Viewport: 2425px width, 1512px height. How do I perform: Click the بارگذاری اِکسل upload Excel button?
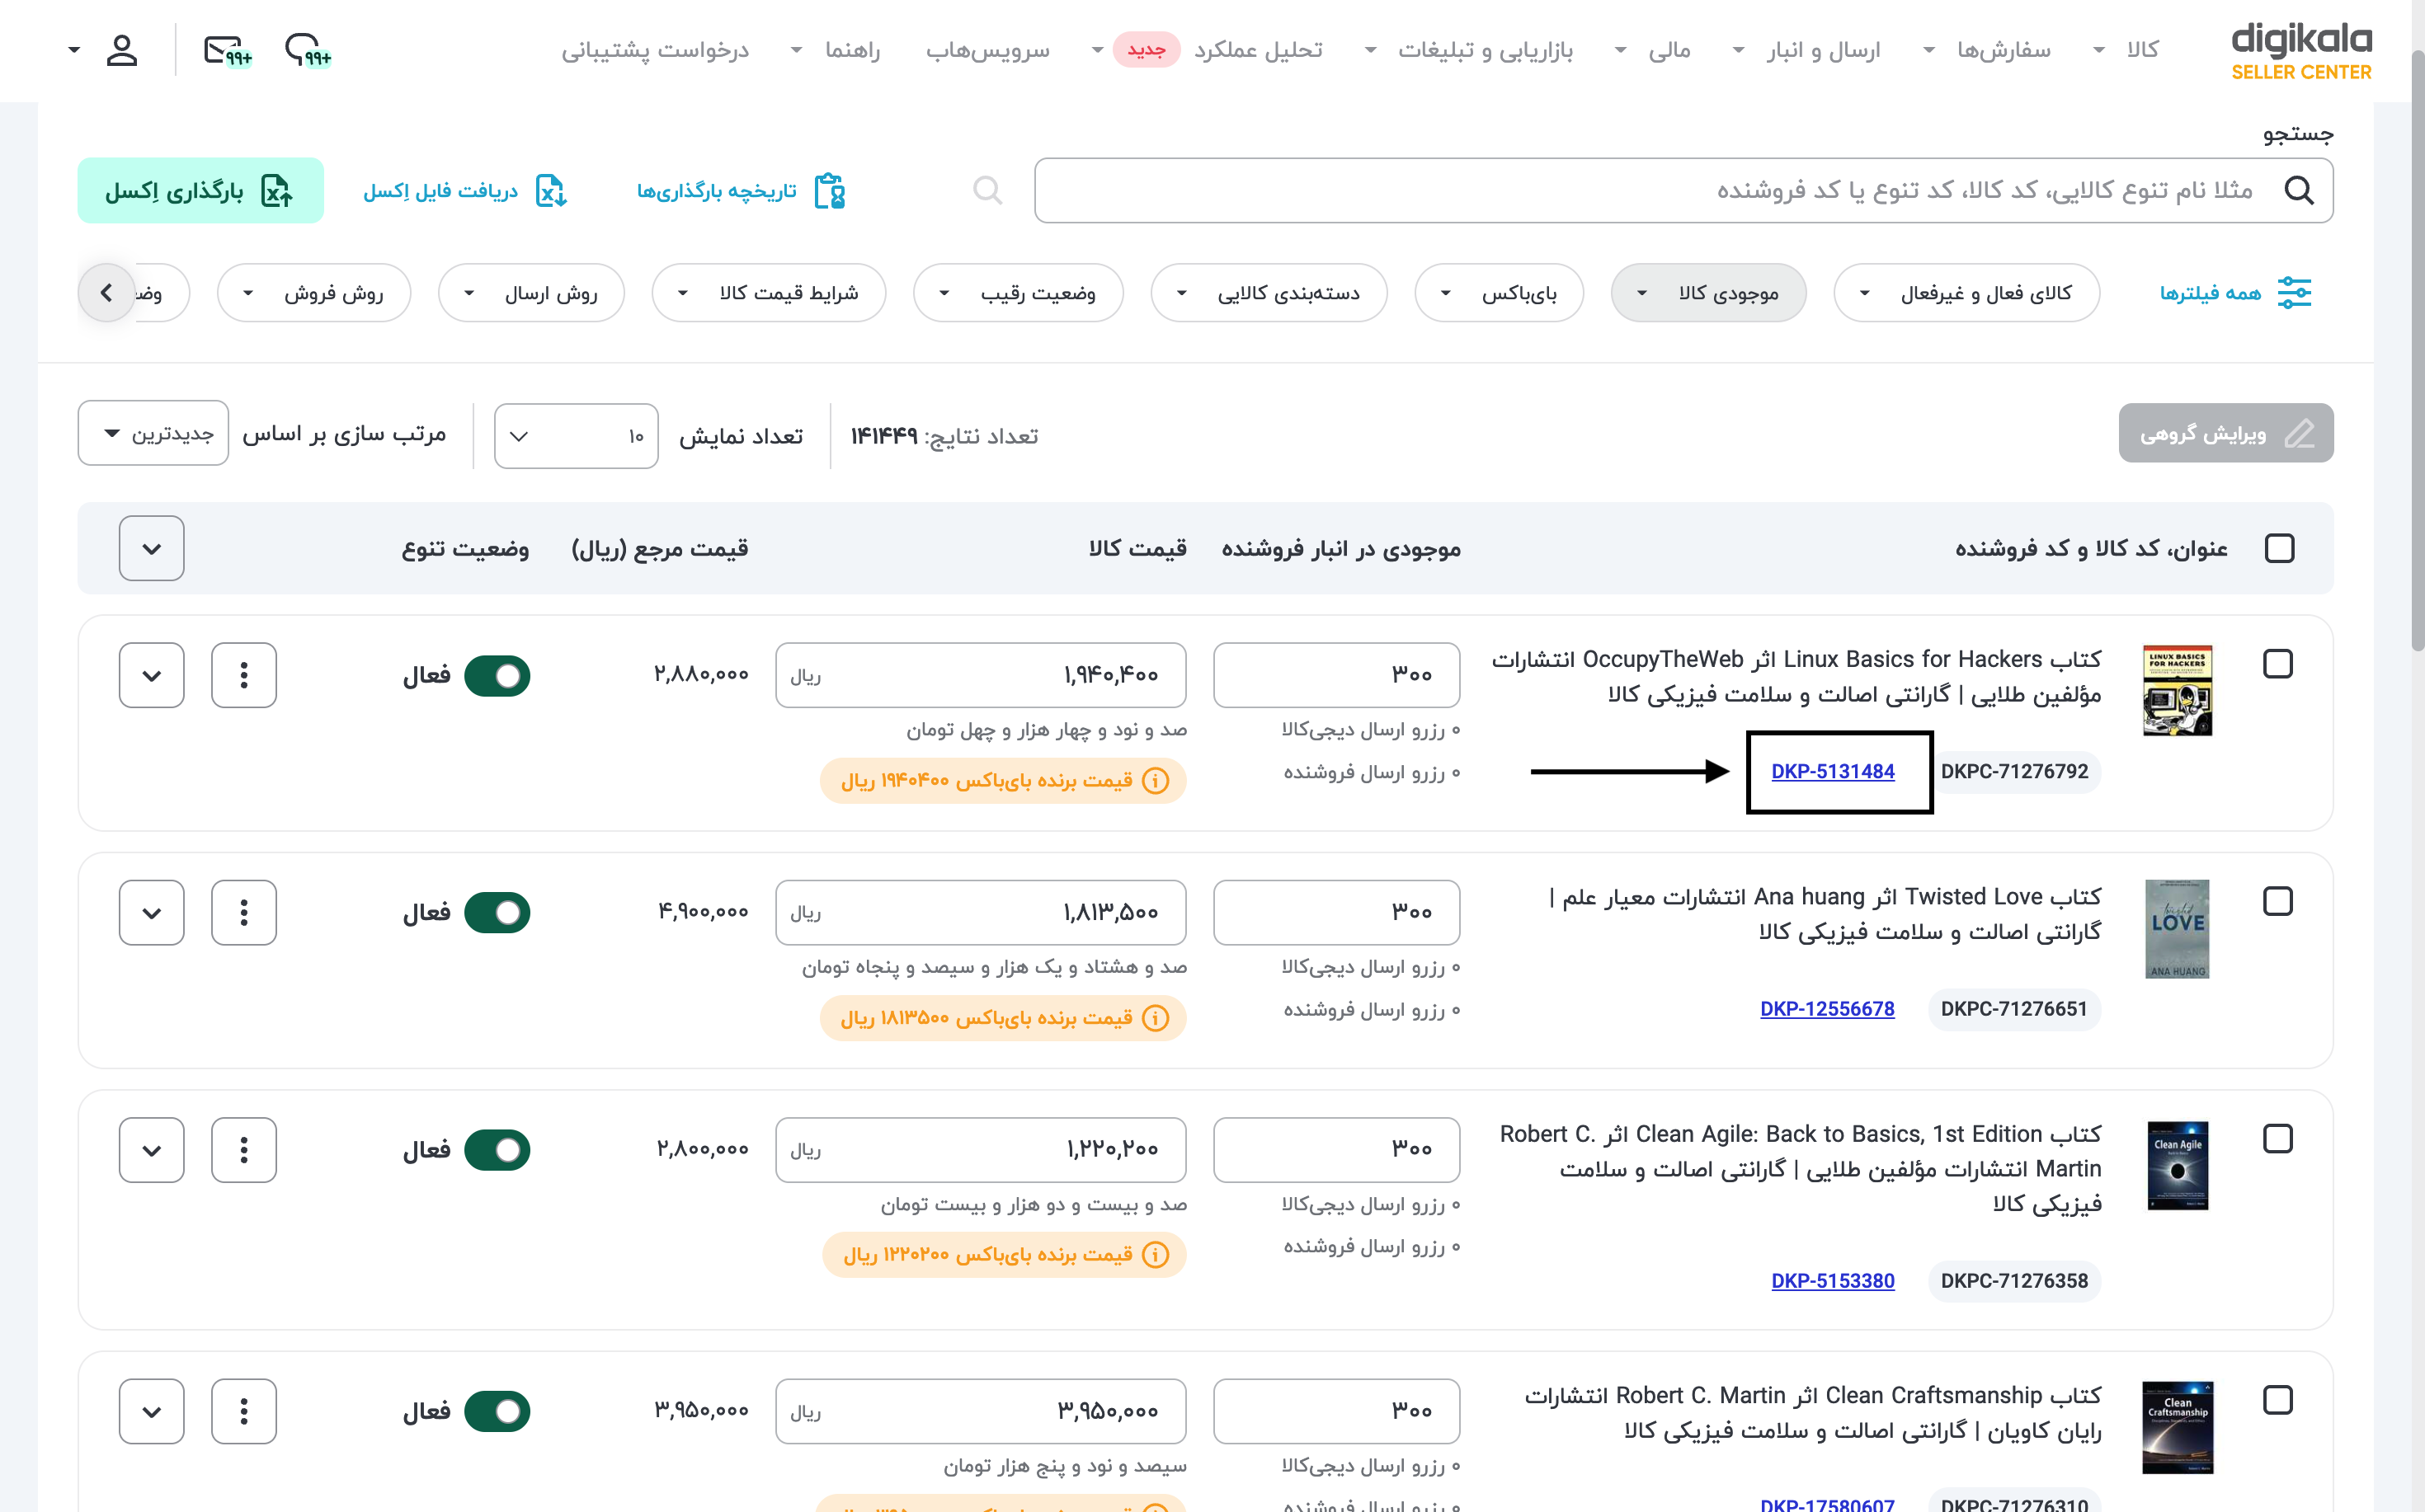(200, 190)
